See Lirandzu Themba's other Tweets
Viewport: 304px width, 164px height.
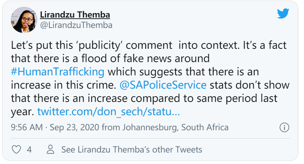click(132, 150)
